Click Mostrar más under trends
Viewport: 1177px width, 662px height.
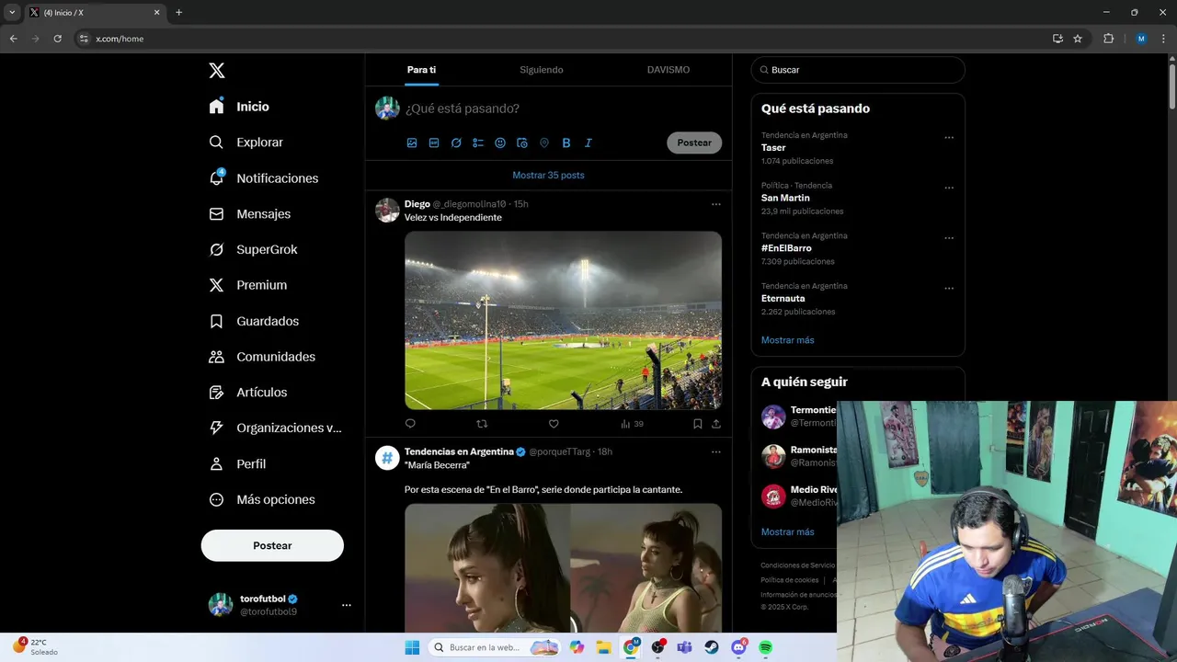click(787, 340)
